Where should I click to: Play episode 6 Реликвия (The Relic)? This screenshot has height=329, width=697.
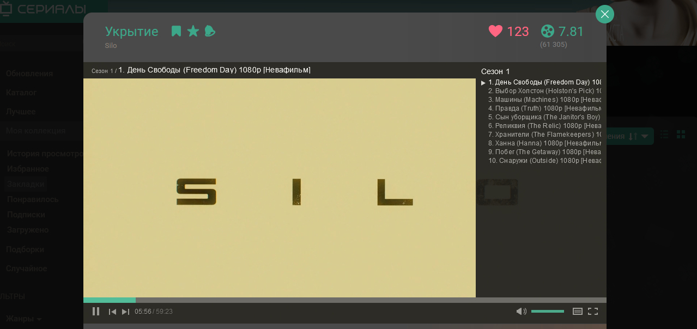(x=544, y=126)
